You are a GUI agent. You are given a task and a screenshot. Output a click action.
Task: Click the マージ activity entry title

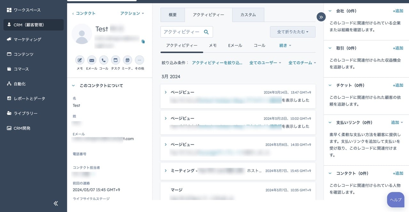(177, 190)
